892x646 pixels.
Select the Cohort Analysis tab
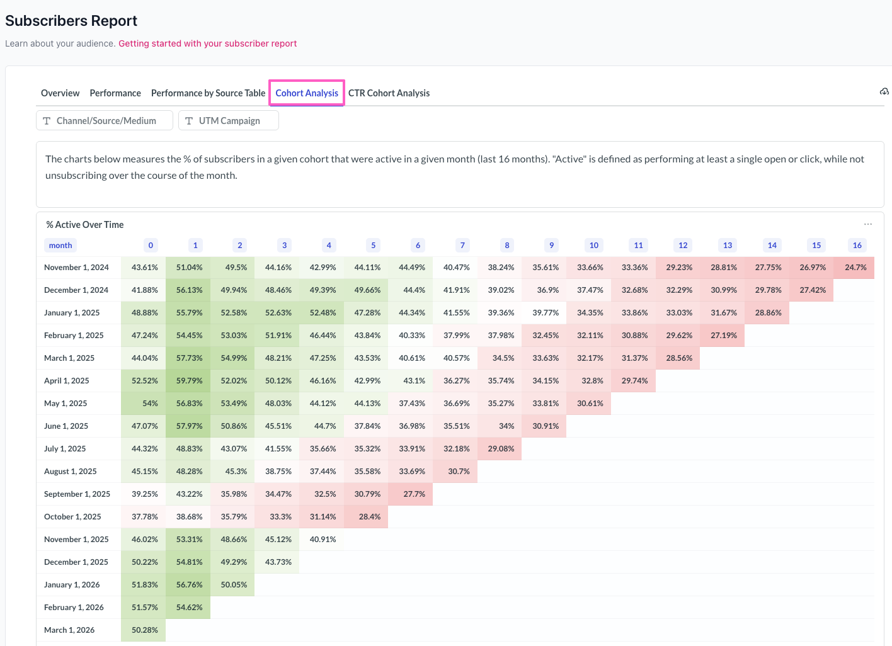(x=307, y=93)
